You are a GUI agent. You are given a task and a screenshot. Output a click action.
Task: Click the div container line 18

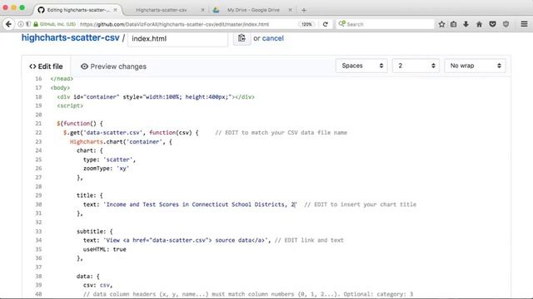(x=156, y=97)
